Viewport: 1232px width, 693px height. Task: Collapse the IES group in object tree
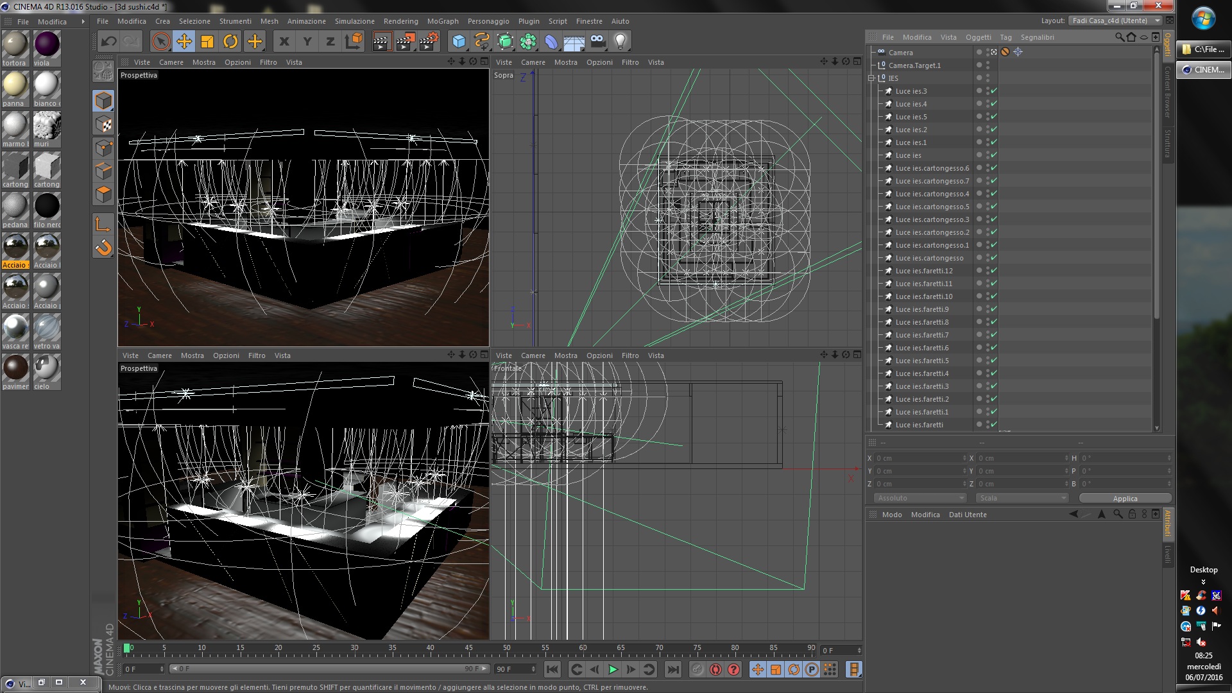click(x=871, y=78)
